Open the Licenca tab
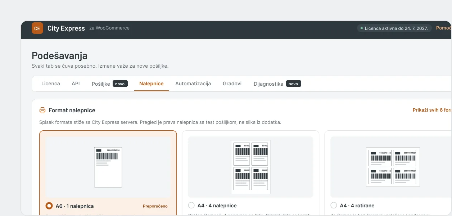The height and width of the screenshot is (216, 452). point(51,84)
